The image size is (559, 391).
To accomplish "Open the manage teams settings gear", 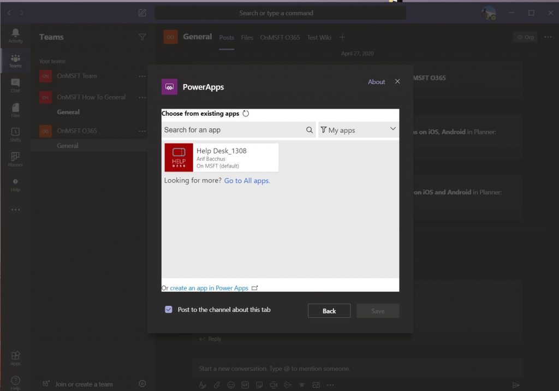I will tap(142, 383).
